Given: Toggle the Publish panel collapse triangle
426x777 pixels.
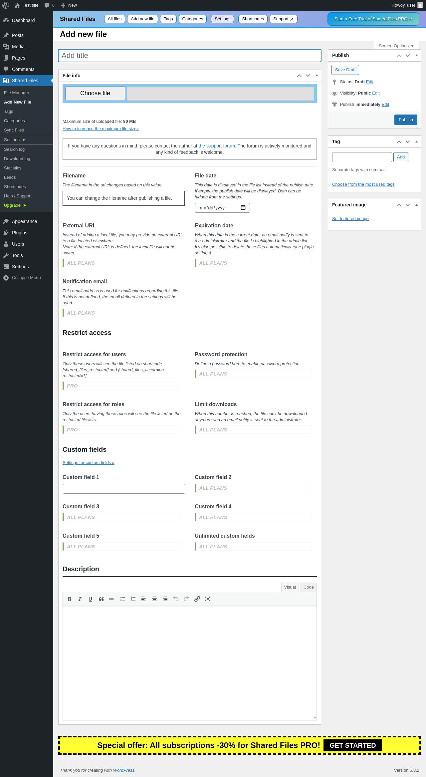Looking at the screenshot, I should pos(416,55).
